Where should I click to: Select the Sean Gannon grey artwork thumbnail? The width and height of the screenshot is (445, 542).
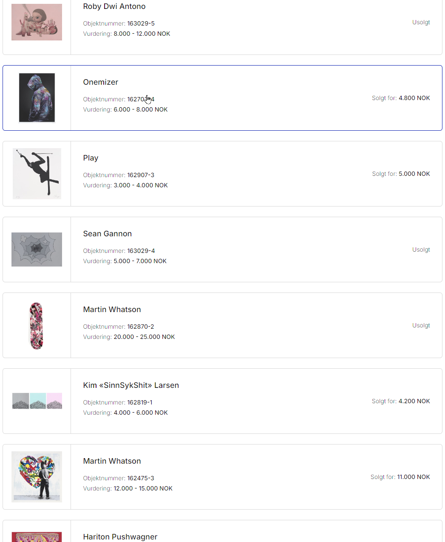[37, 249]
